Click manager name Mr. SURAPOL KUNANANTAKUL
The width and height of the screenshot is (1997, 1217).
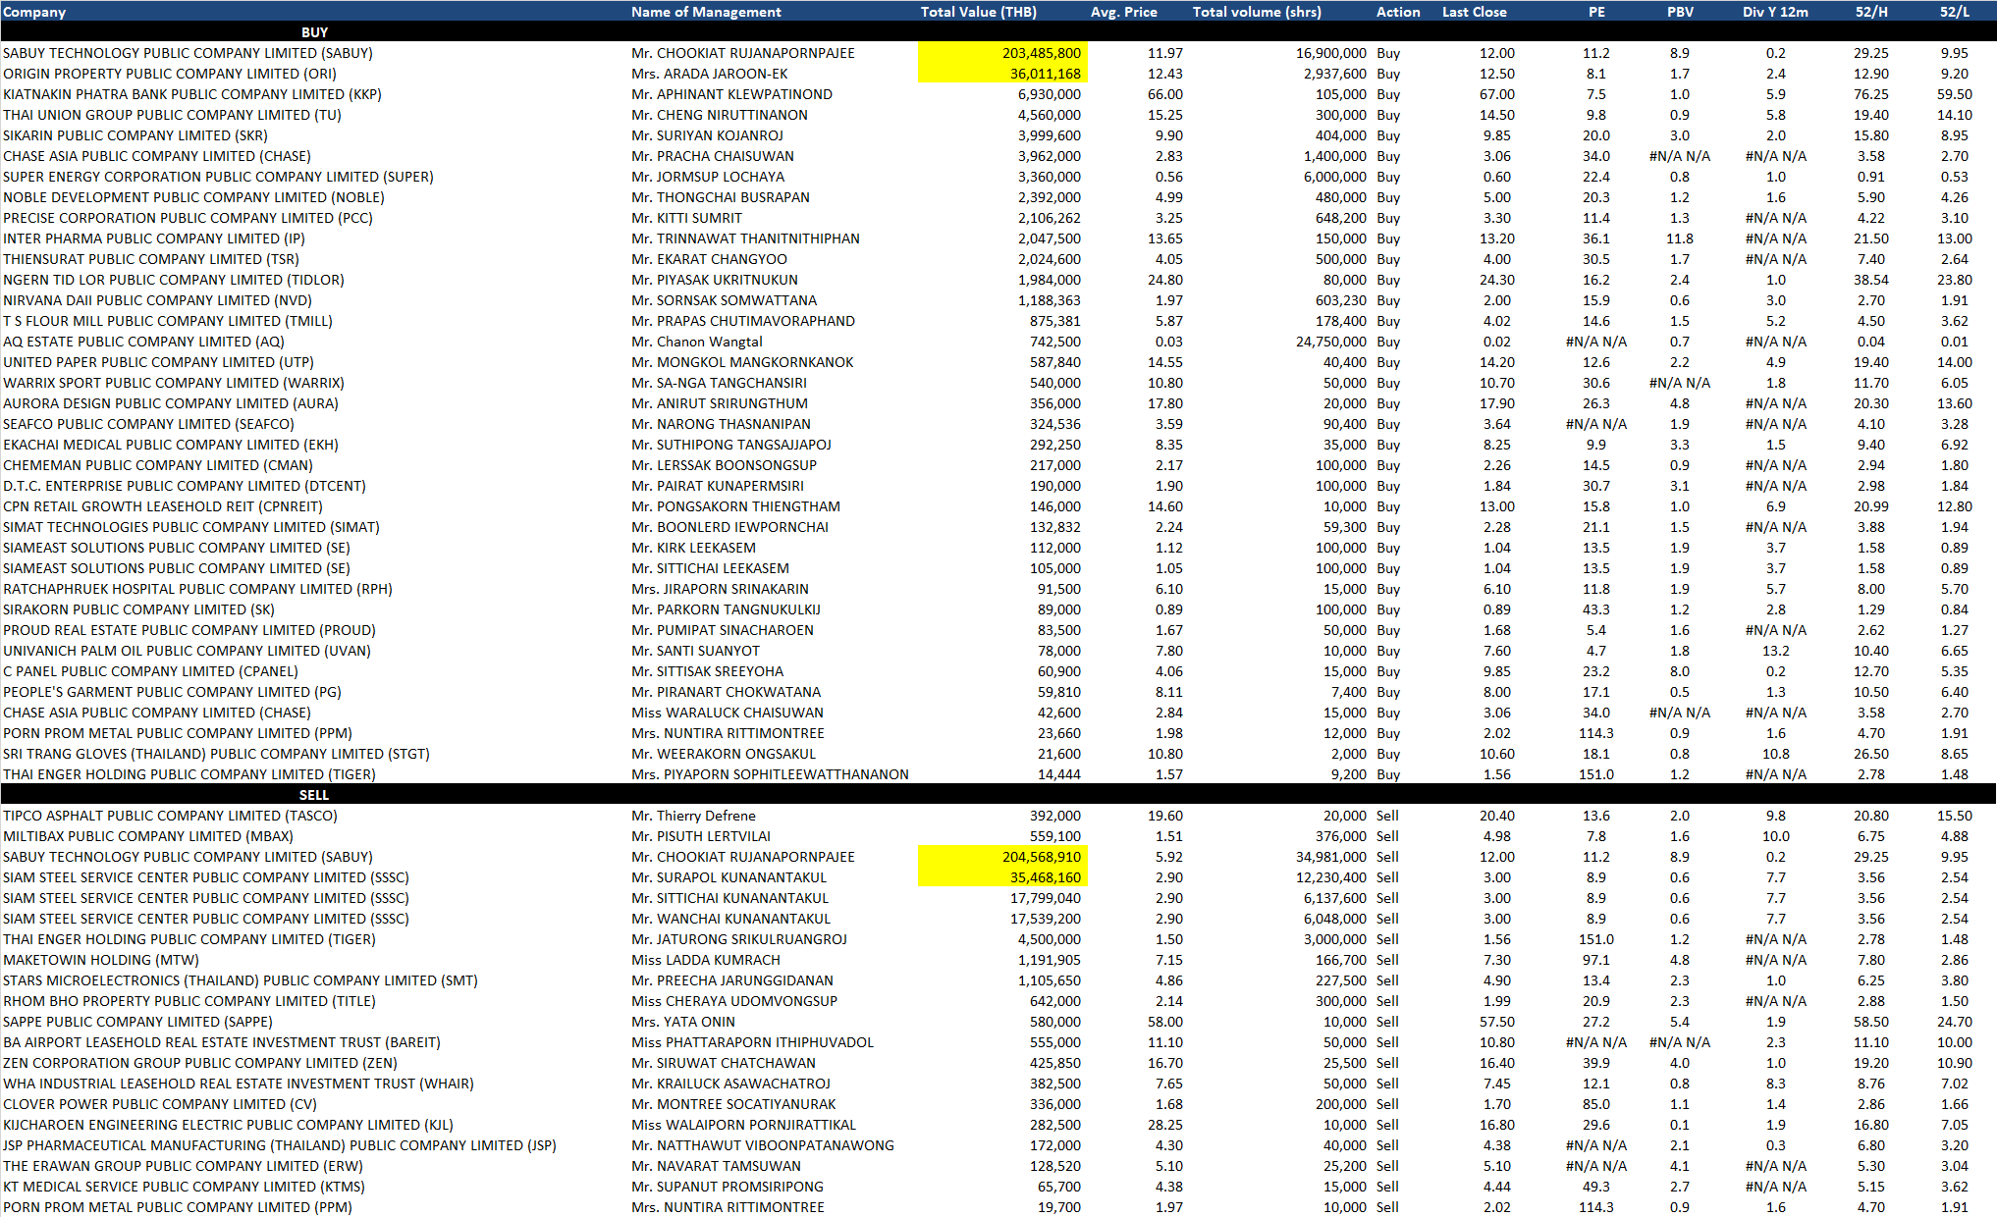coord(729,877)
